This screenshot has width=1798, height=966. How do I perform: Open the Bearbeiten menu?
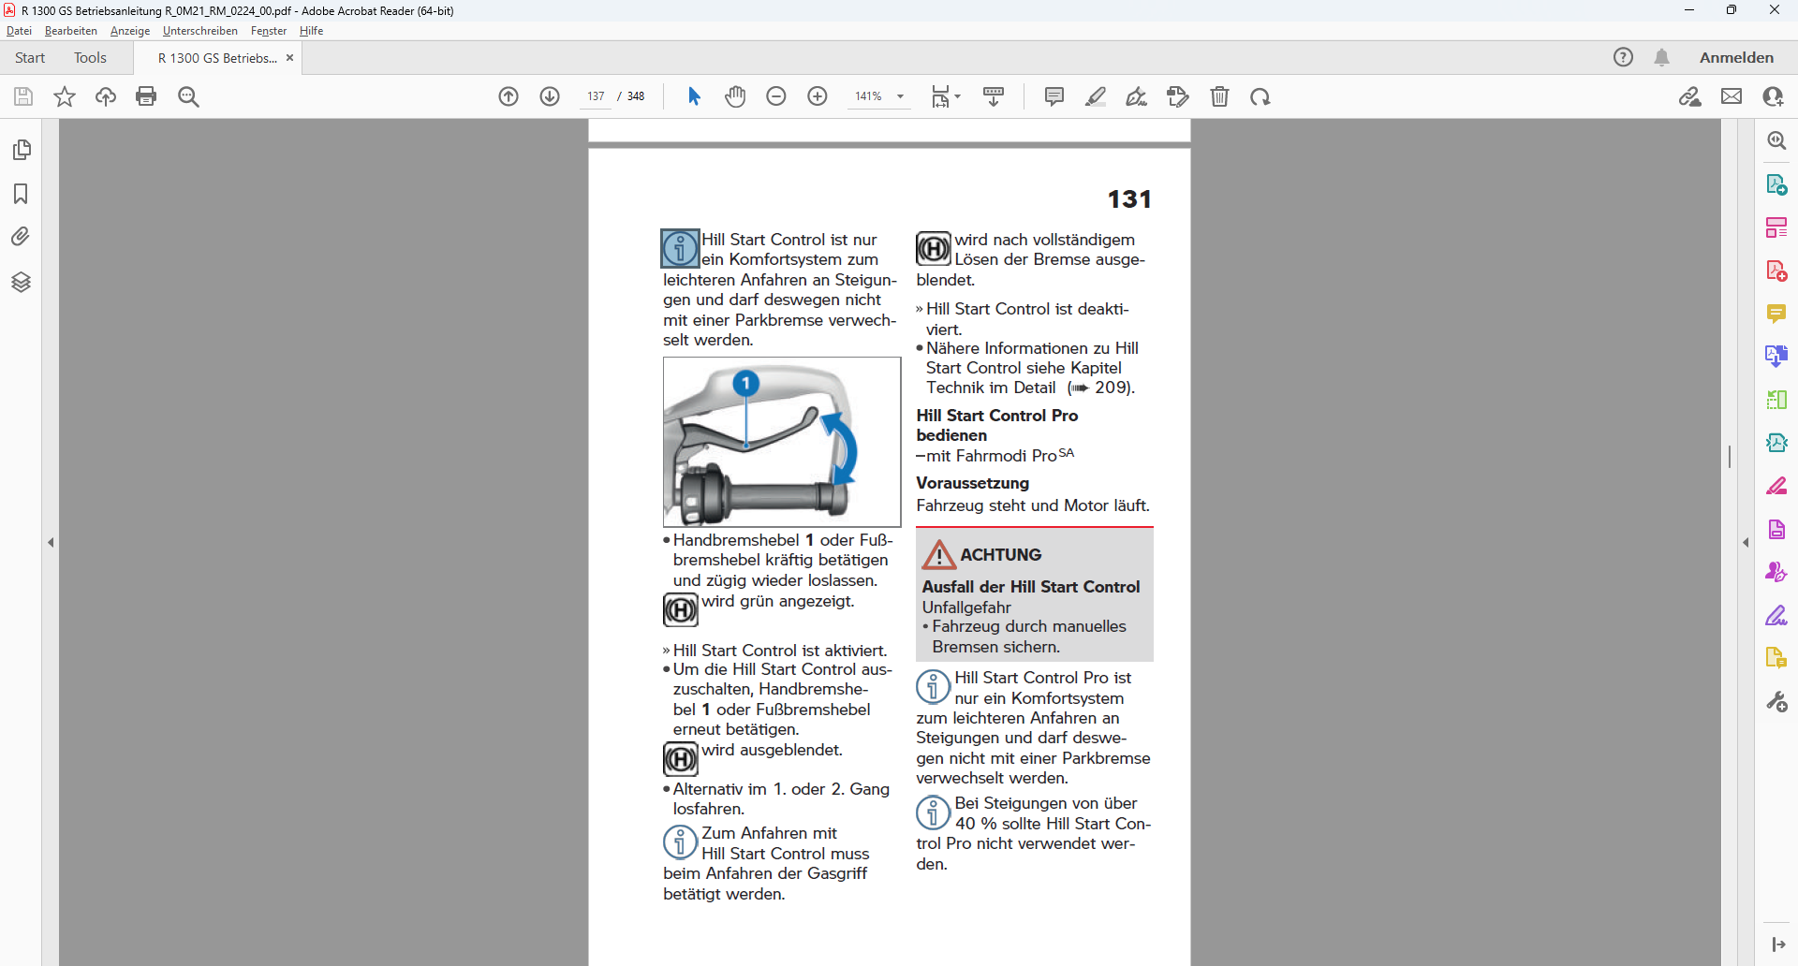coord(71,31)
